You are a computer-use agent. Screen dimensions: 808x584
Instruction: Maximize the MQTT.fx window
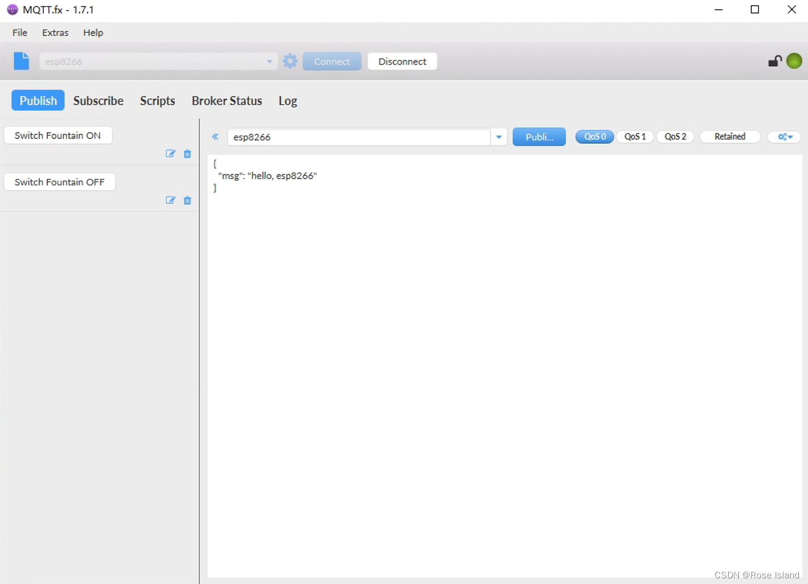pos(755,10)
